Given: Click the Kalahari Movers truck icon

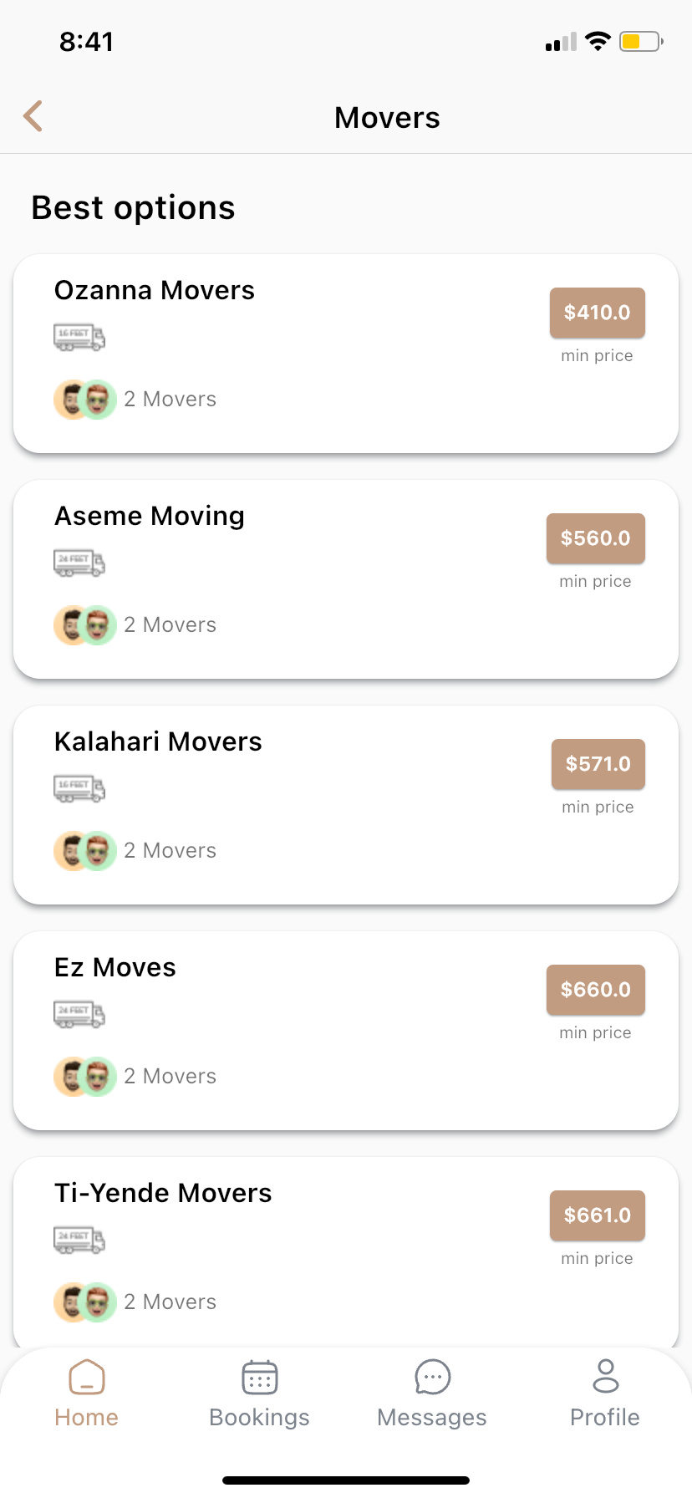Looking at the screenshot, I should [x=79, y=788].
